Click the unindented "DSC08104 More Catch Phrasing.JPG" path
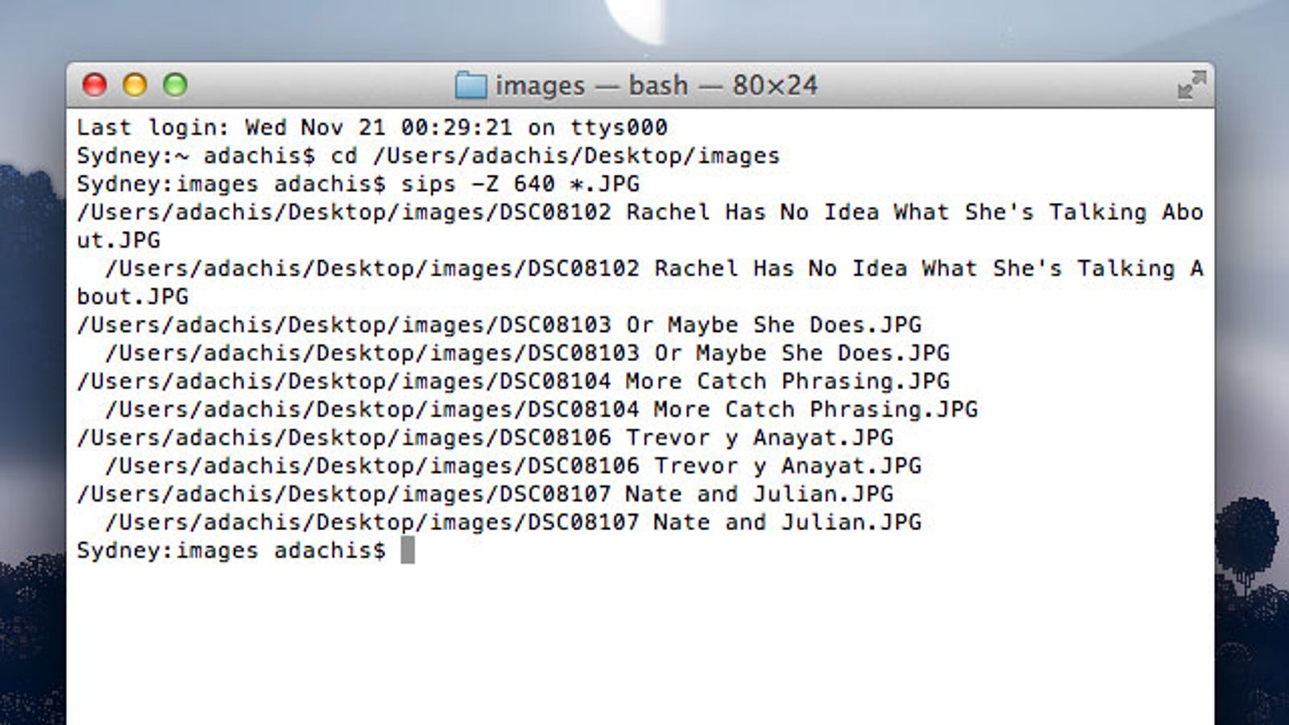 (513, 381)
